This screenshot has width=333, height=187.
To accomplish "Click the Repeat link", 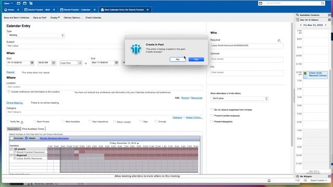I will (10, 72).
